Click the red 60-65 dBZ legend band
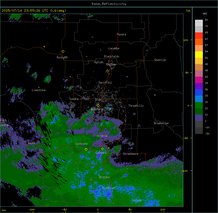 pos(199,36)
